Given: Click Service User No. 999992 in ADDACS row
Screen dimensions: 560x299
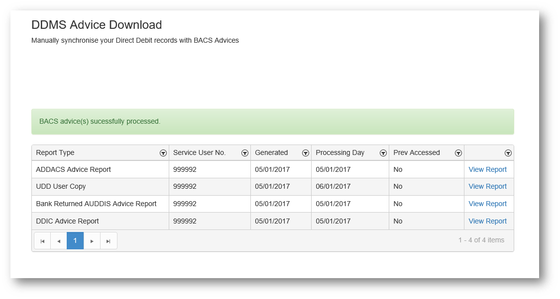Looking at the screenshot, I should (185, 170).
